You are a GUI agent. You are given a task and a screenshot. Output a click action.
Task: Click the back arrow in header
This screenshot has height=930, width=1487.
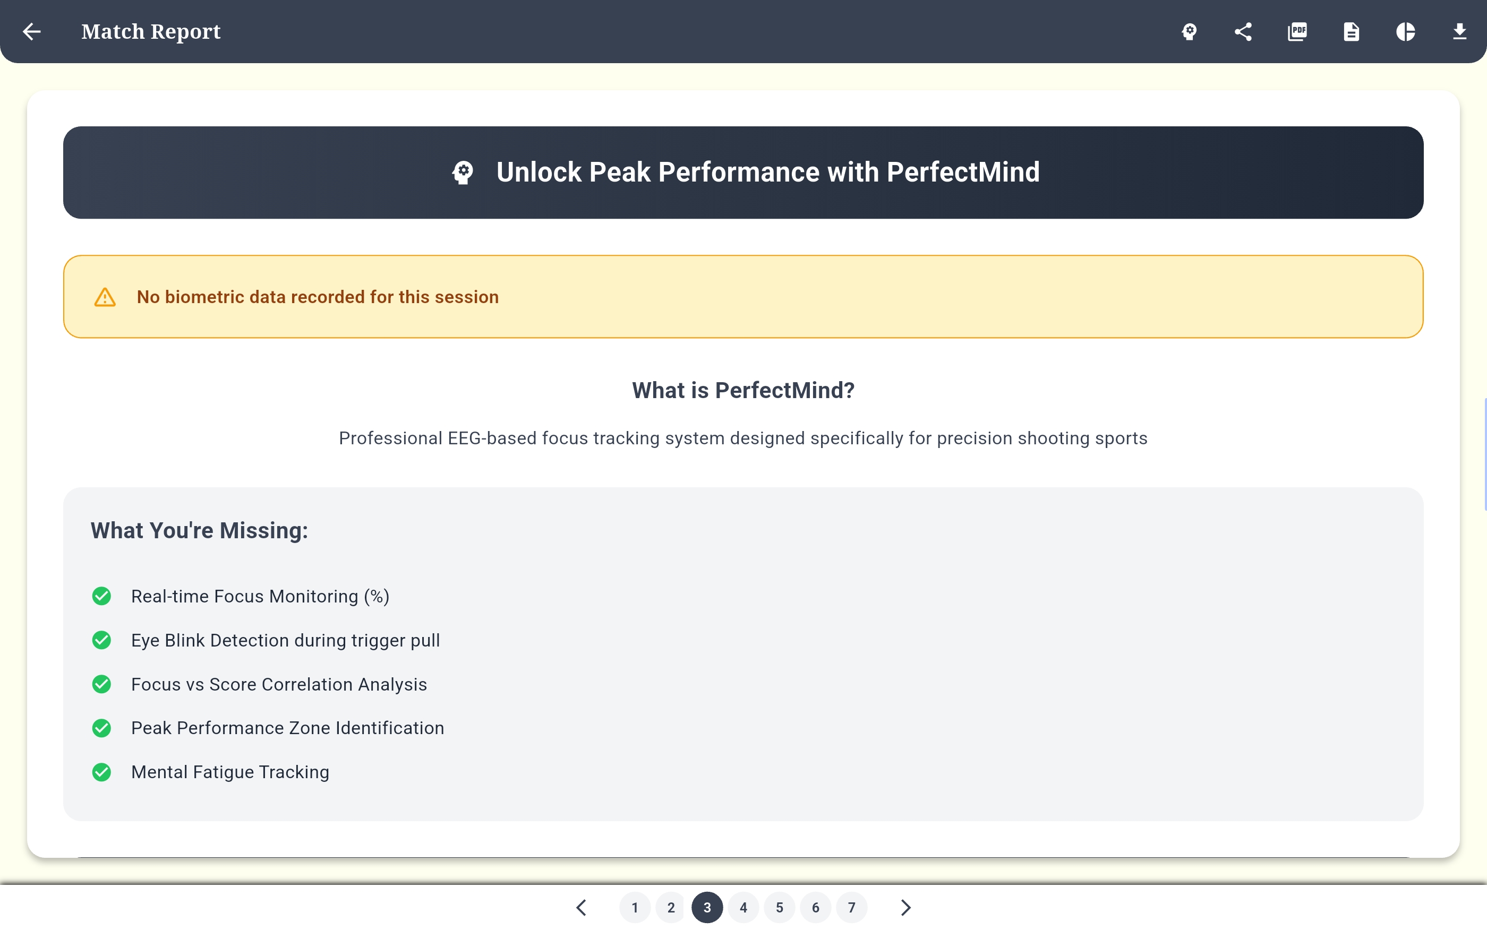[31, 31]
